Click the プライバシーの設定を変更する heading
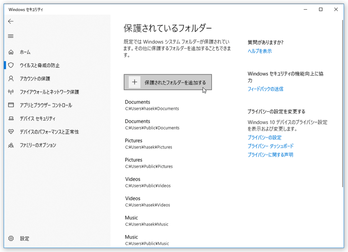The width and height of the screenshot is (348, 252). 276,111
